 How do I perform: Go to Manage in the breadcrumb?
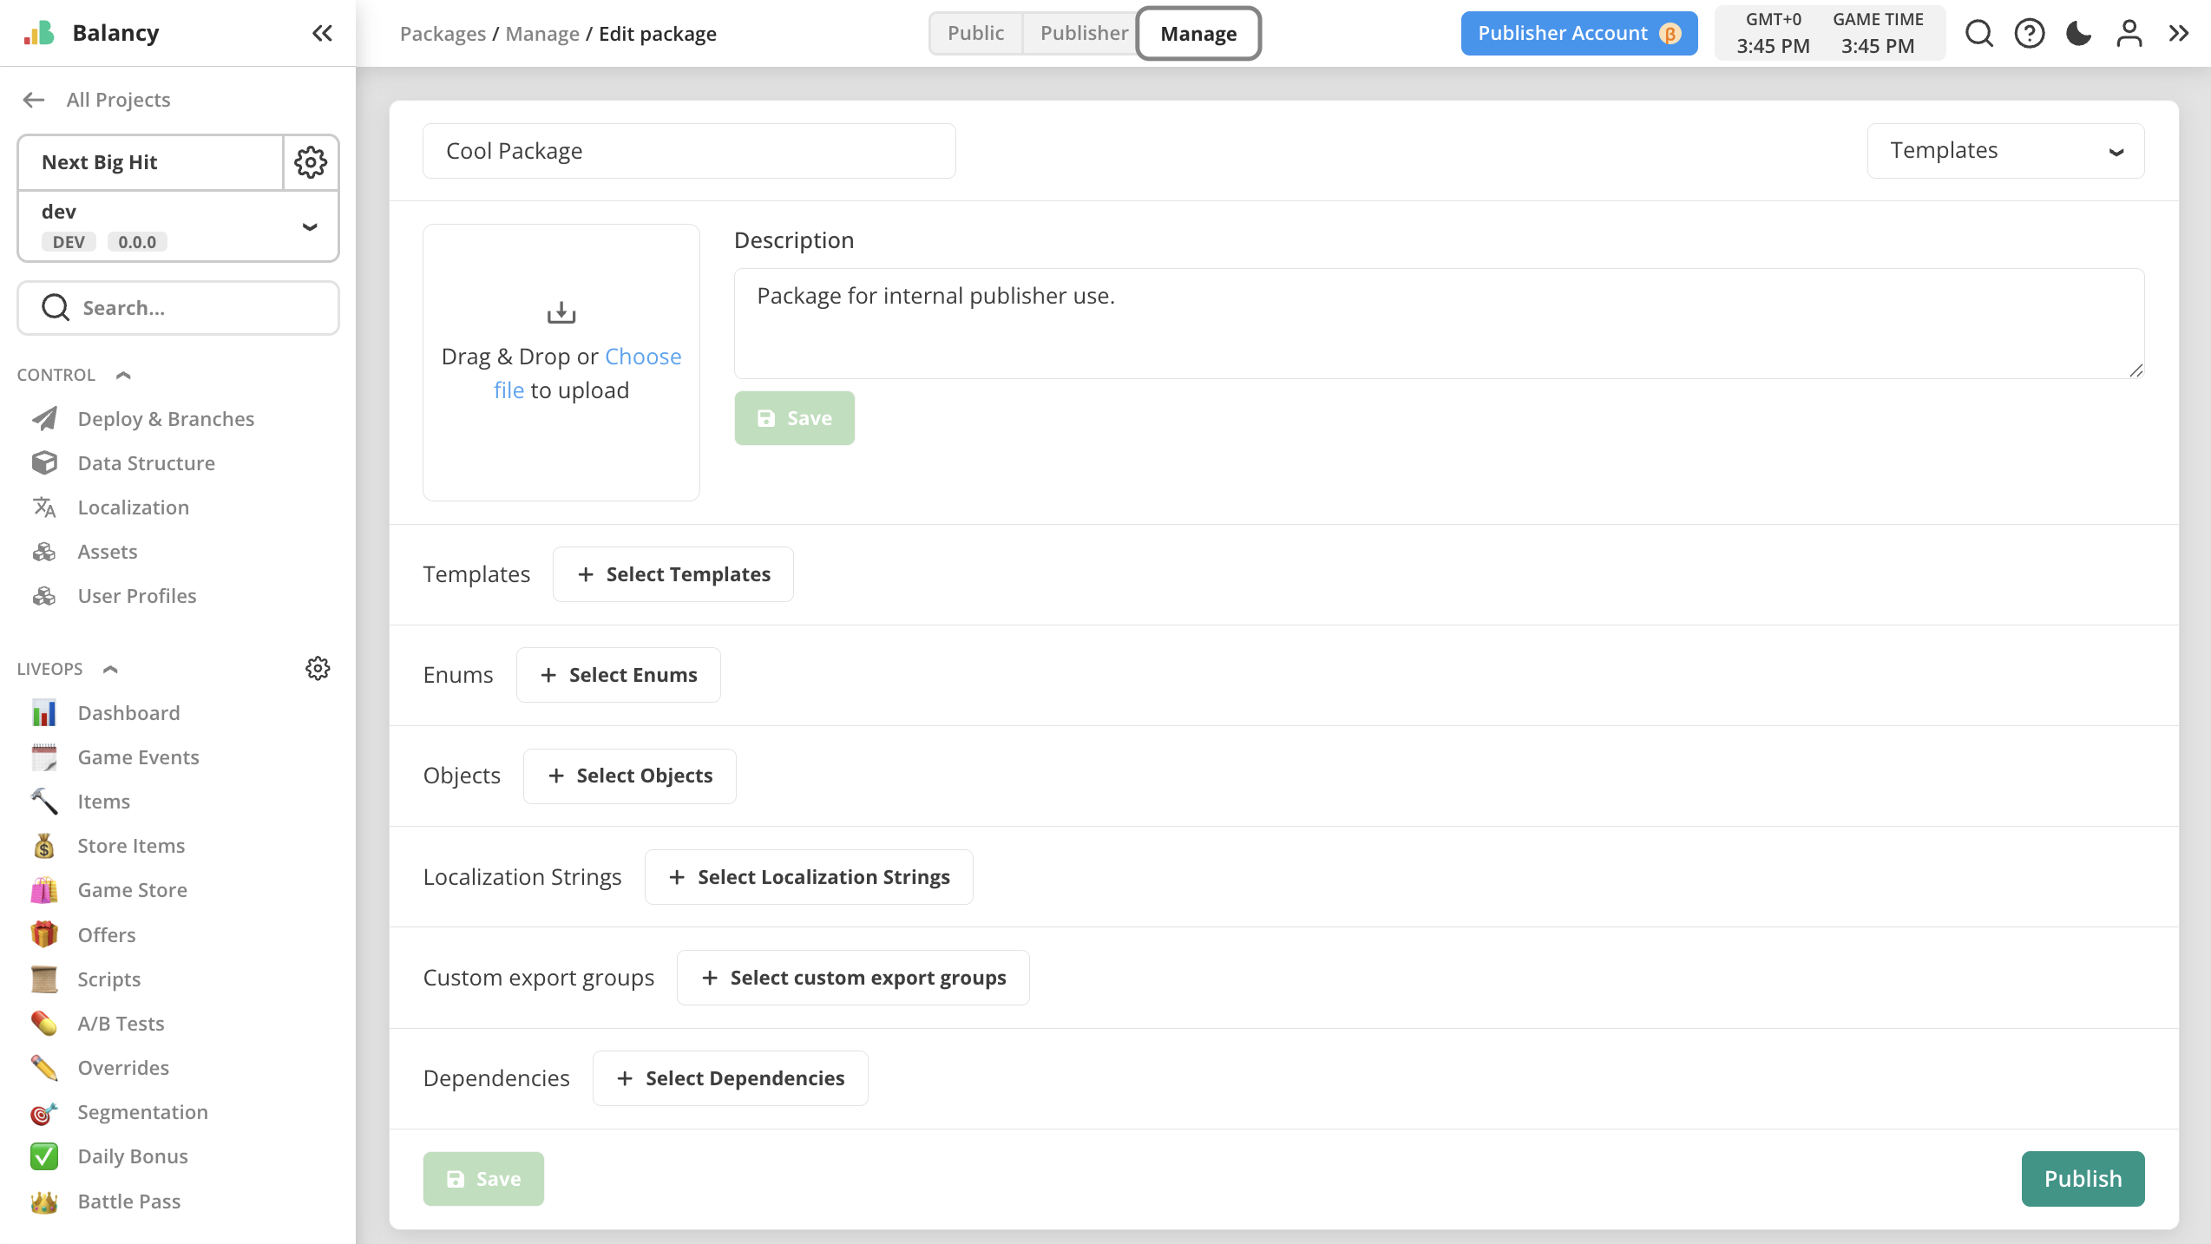click(x=542, y=34)
